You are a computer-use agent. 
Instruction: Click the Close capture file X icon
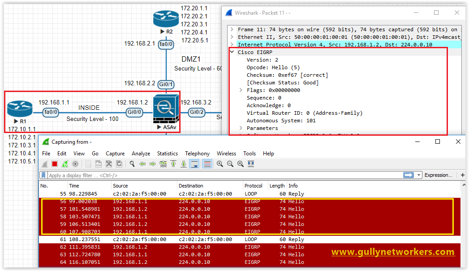[x=109, y=164]
